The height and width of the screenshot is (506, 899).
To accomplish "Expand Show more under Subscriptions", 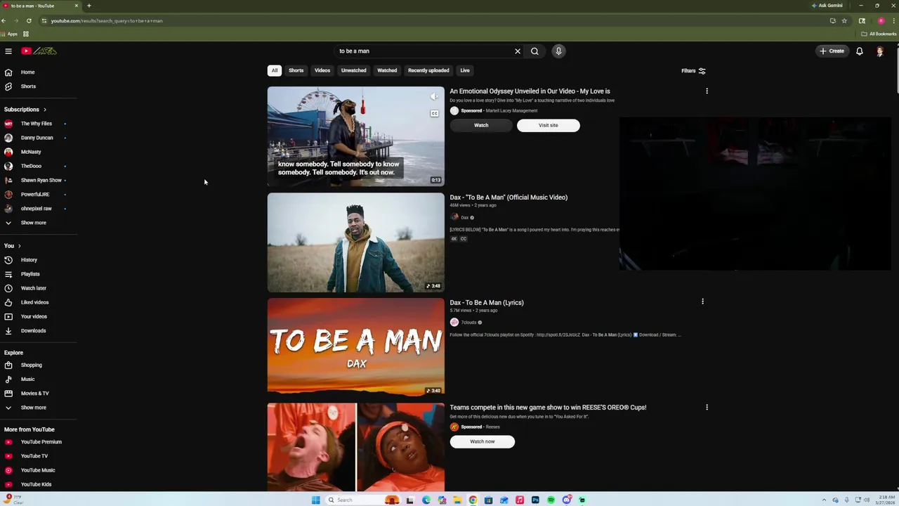I will (x=33, y=223).
